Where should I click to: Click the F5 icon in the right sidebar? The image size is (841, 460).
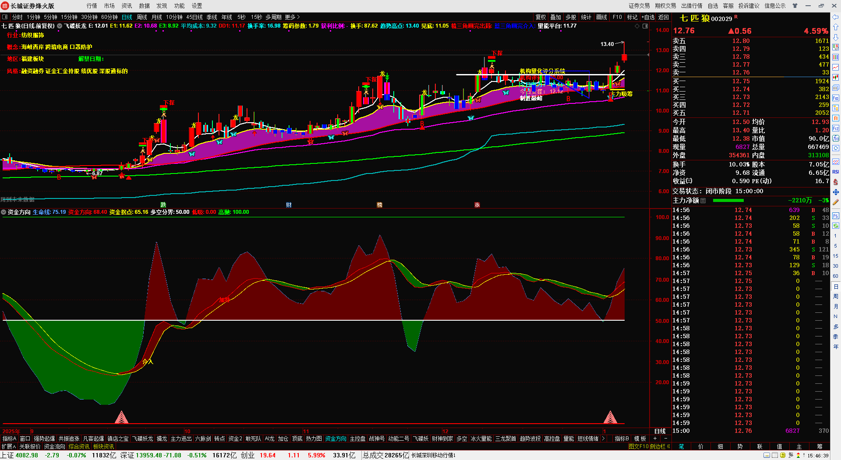836,216
